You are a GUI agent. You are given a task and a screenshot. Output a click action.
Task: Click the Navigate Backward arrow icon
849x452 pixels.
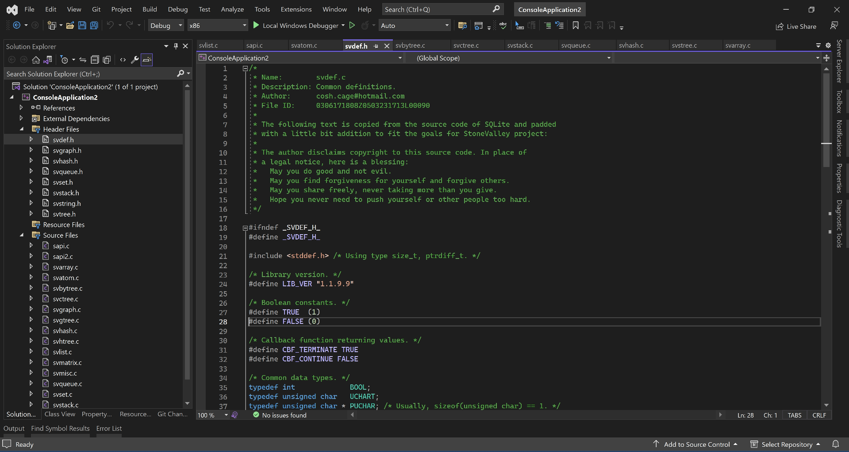(x=16, y=26)
